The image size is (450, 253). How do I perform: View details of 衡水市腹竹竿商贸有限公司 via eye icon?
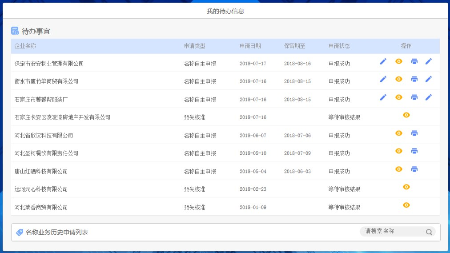coord(399,79)
